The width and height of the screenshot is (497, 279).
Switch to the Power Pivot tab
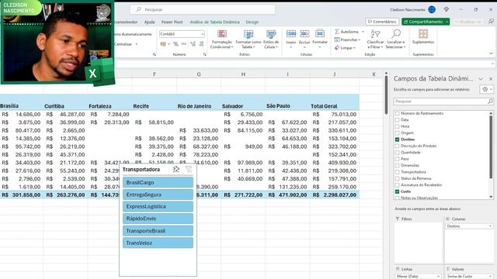coord(172,22)
